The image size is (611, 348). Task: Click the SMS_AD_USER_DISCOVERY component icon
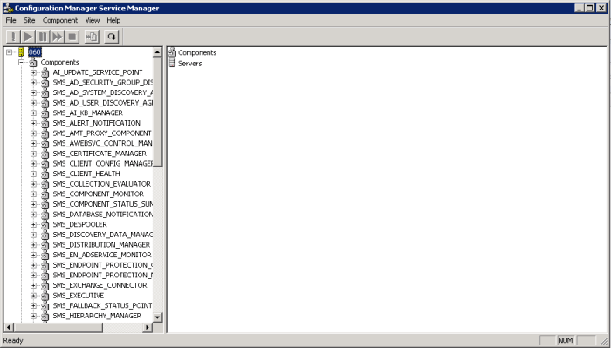pyautogui.click(x=45, y=103)
